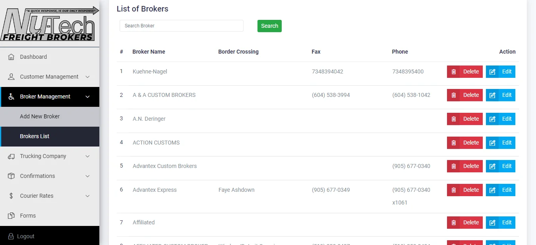
Task: Click trash icon for Advantex Express row
Action: 453,190
